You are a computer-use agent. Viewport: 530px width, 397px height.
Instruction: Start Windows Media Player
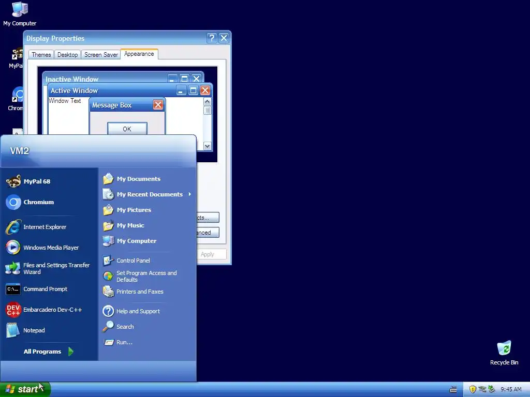point(49,248)
